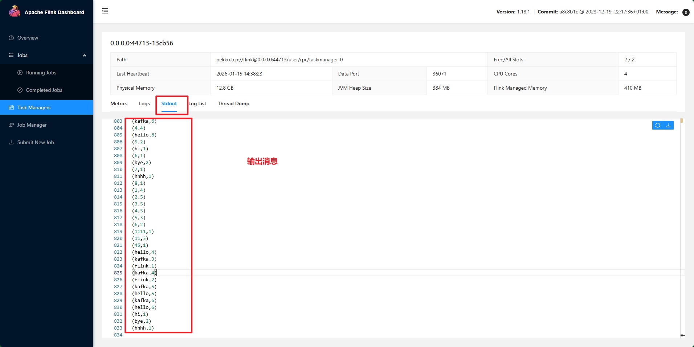Viewport: 694px width, 347px height.
Task: Open the Task Managers page
Action: coord(34,107)
